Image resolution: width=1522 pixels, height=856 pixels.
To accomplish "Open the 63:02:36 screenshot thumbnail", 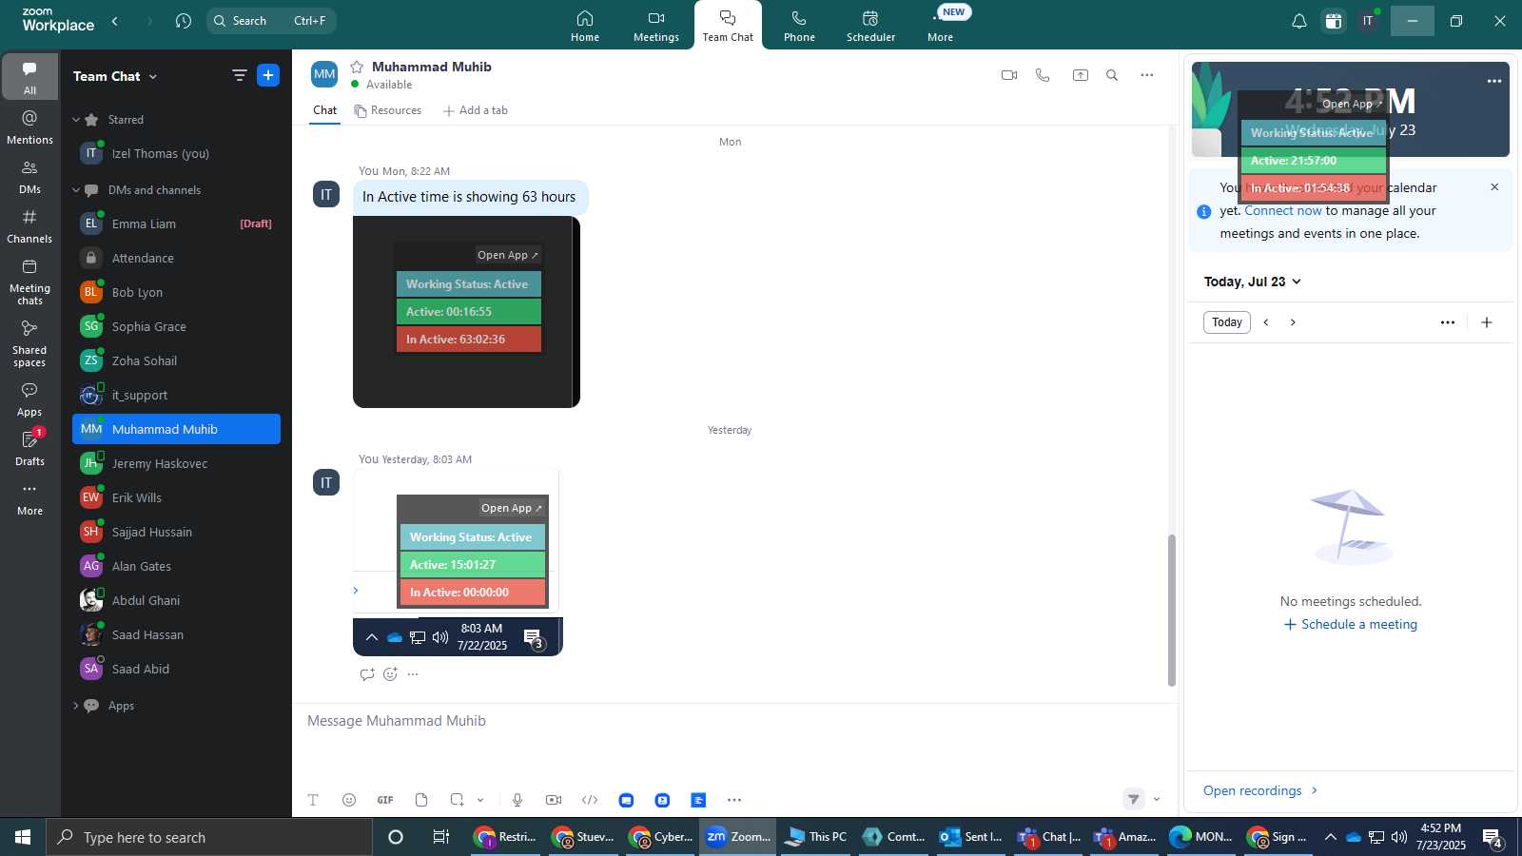I will tap(466, 312).
